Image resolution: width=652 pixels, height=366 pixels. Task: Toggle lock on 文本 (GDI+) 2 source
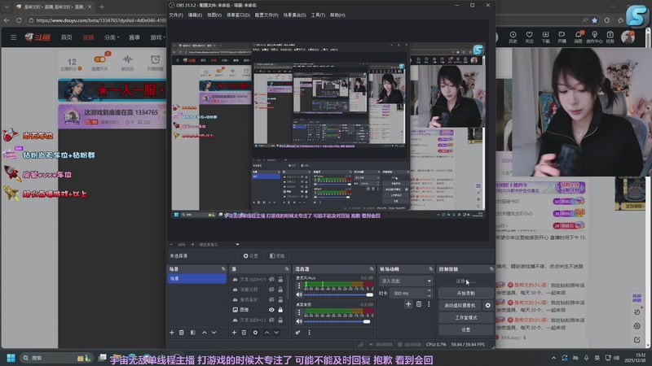pyautogui.click(x=280, y=320)
